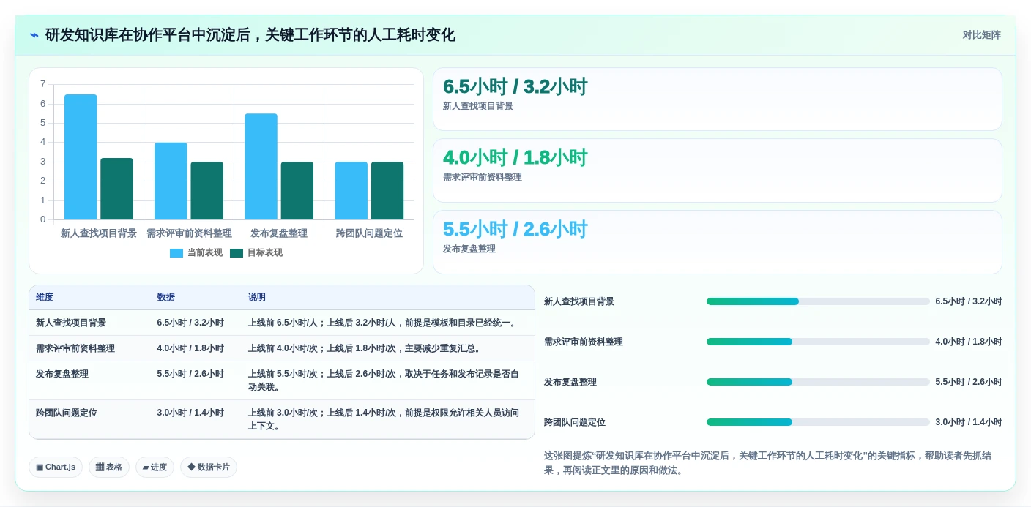The width and height of the screenshot is (1031, 507).
Task: Click the blue bar for 新人查找项目背景
Action: pos(81,157)
